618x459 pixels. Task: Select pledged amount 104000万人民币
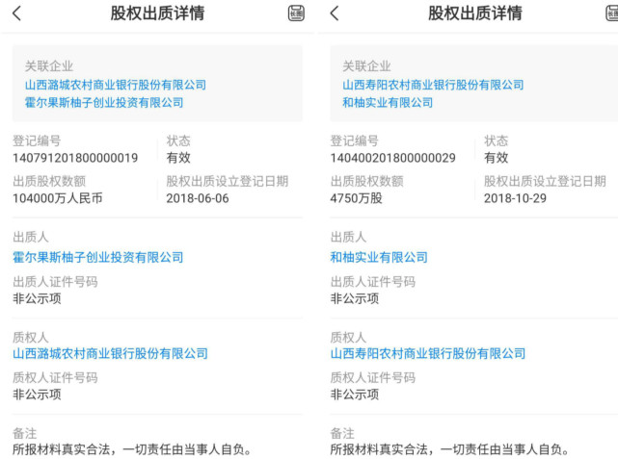point(58,198)
